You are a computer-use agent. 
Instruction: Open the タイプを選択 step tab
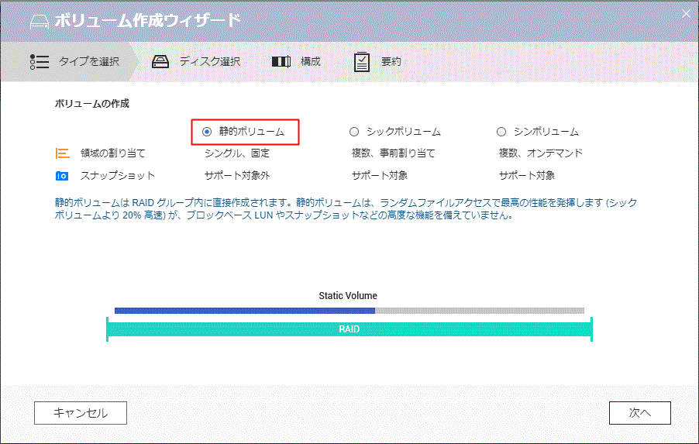click(x=70, y=61)
